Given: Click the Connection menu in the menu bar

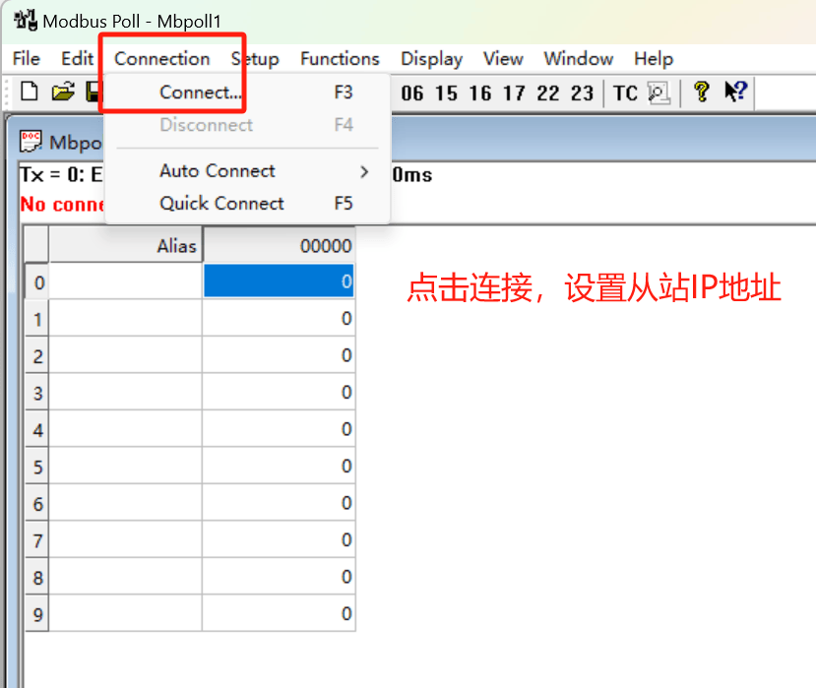Looking at the screenshot, I should 161,59.
